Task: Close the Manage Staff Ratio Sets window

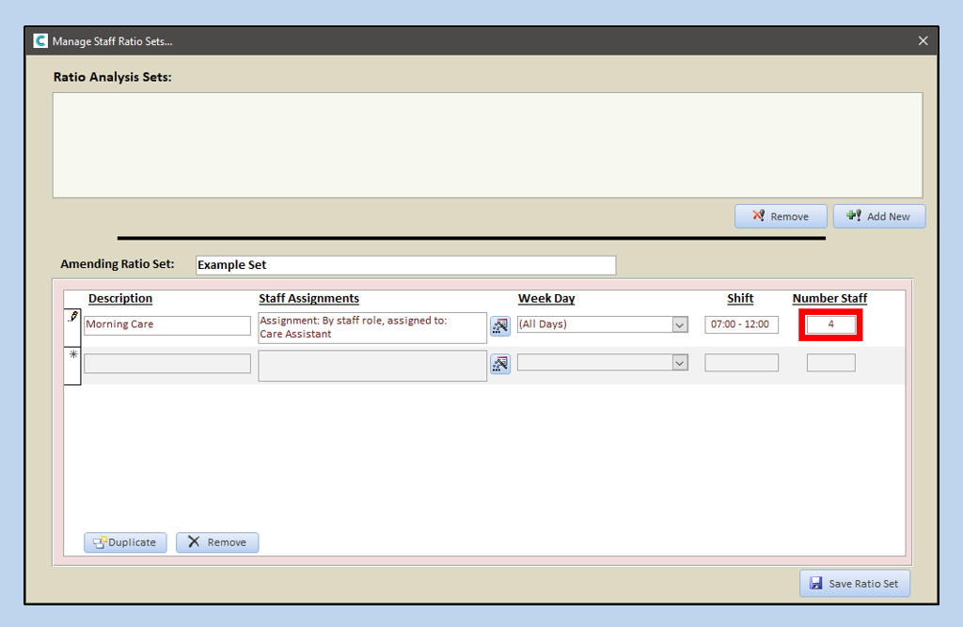Action: pyautogui.click(x=923, y=41)
